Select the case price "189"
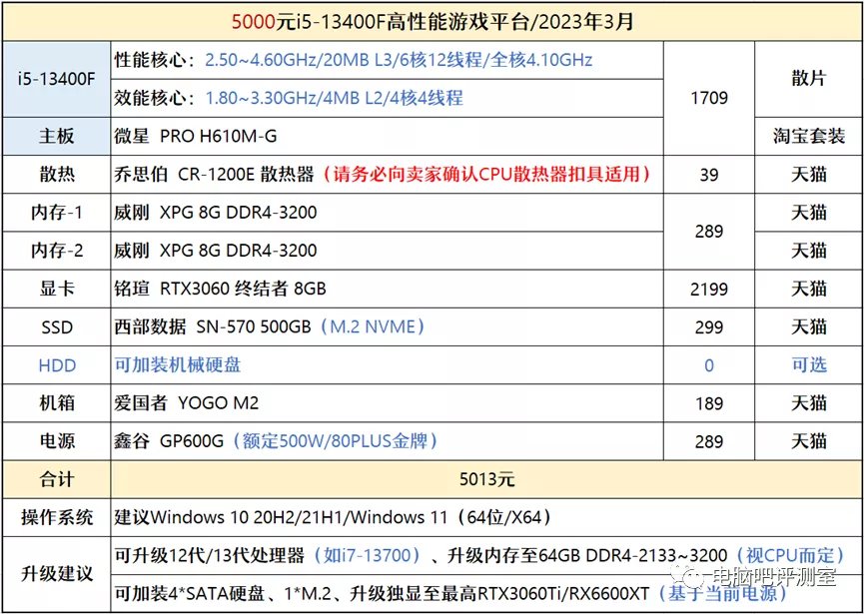Viewport: 864px width, 614px height. point(708,403)
